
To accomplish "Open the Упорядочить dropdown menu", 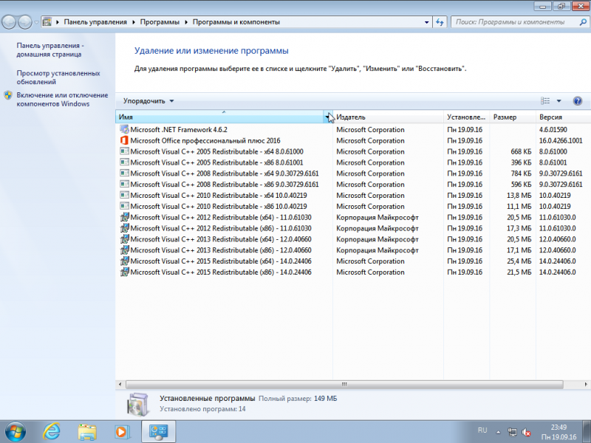I will [x=148, y=101].
